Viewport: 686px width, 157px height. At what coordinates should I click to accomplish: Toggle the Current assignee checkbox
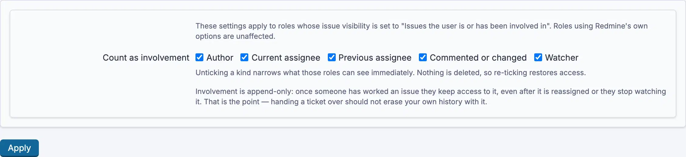(244, 57)
